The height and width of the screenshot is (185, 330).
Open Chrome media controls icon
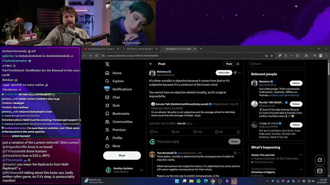click(315, 55)
